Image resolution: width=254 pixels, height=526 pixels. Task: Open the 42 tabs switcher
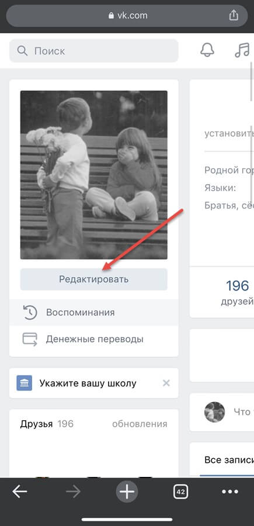pyautogui.click(x=180, y=492)
